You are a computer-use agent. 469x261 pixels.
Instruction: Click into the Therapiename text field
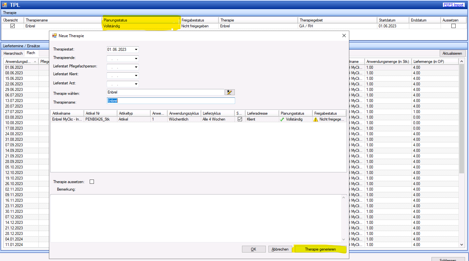(x=171, y=101)
